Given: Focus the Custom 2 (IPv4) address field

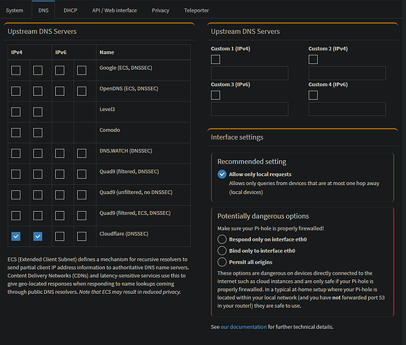Looking at the screenshot, I should (347, 73).
